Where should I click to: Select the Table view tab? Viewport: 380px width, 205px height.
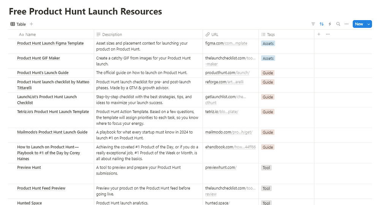click(x=18, y=24)
